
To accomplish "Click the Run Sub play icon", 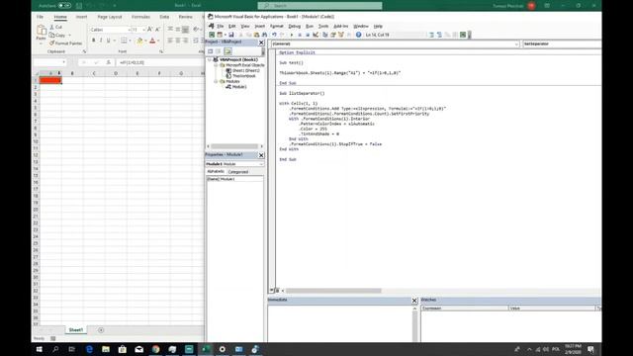I will pos(292,35).
